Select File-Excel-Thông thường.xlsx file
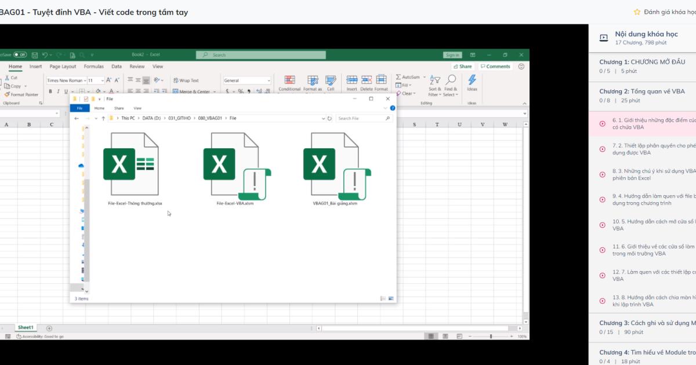Viewport: 696px width, 365px height. (x=135, y=170)
